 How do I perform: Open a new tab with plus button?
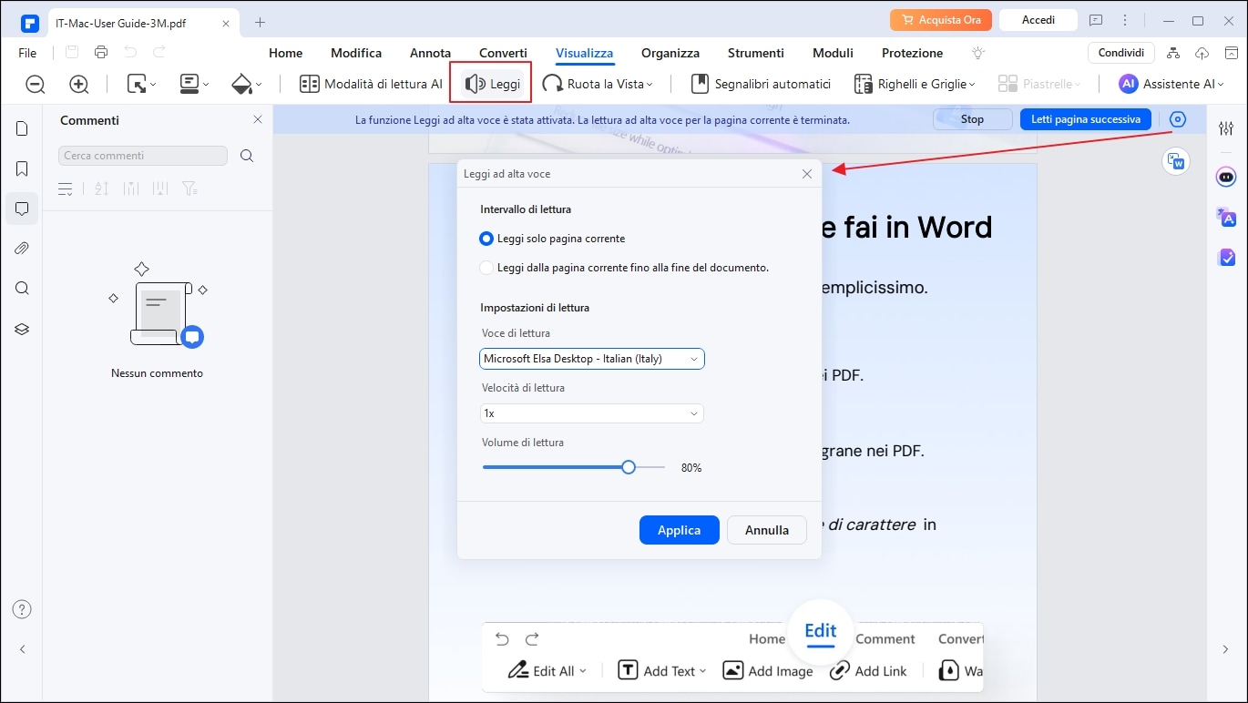[x=261, y=21]
